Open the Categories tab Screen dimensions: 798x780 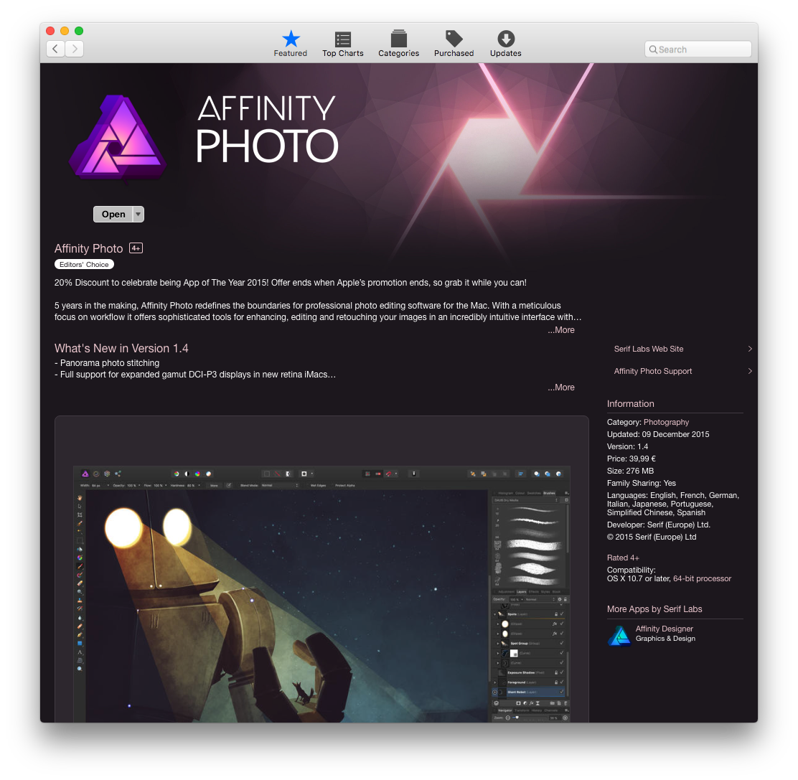click(x=398, y=44)
